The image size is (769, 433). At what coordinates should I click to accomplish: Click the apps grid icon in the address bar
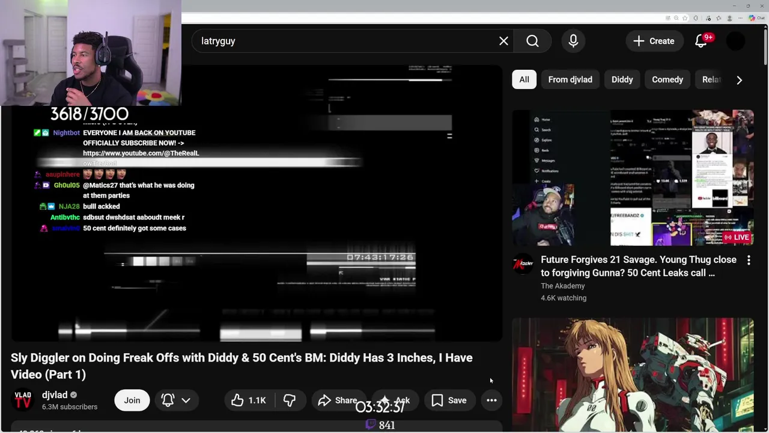coord(668,18)
